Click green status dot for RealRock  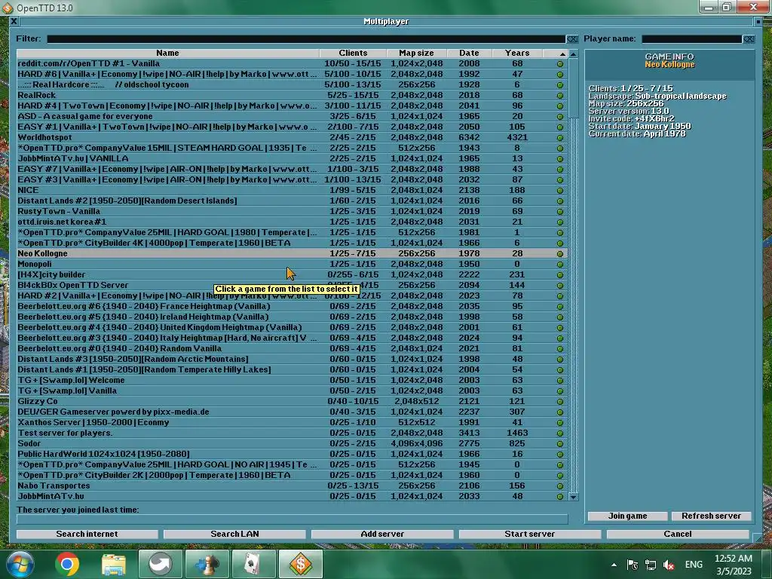pyautogui.click(x=560, y=96)
